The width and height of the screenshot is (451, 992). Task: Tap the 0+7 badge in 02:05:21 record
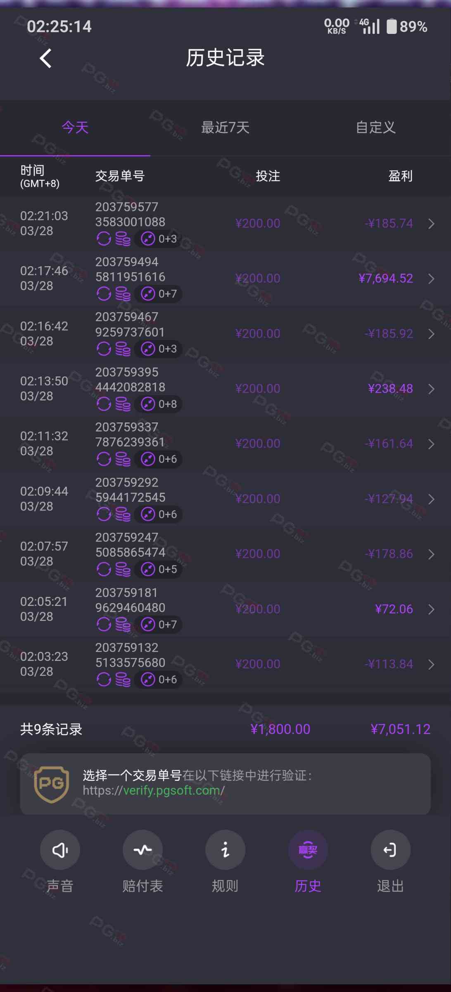tap(159, 625)
